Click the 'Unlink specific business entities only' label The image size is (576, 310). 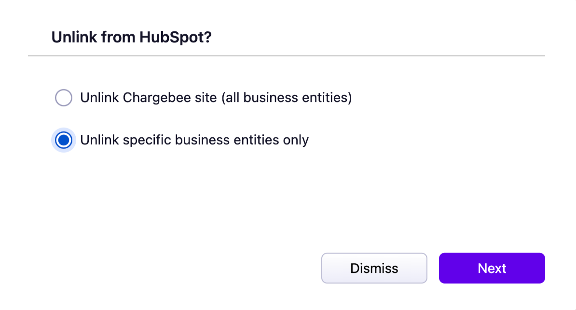tap(194, 140)
